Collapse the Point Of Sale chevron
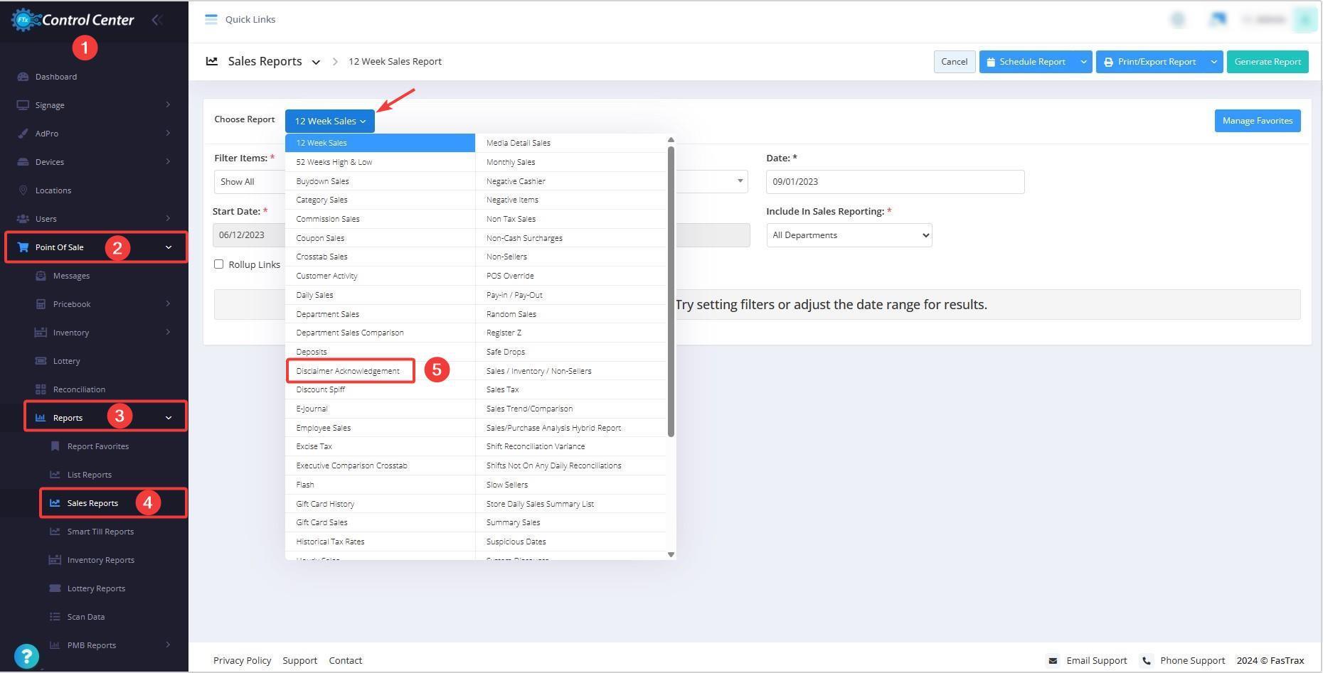1323x673 pixels. (x=169, y=247)
